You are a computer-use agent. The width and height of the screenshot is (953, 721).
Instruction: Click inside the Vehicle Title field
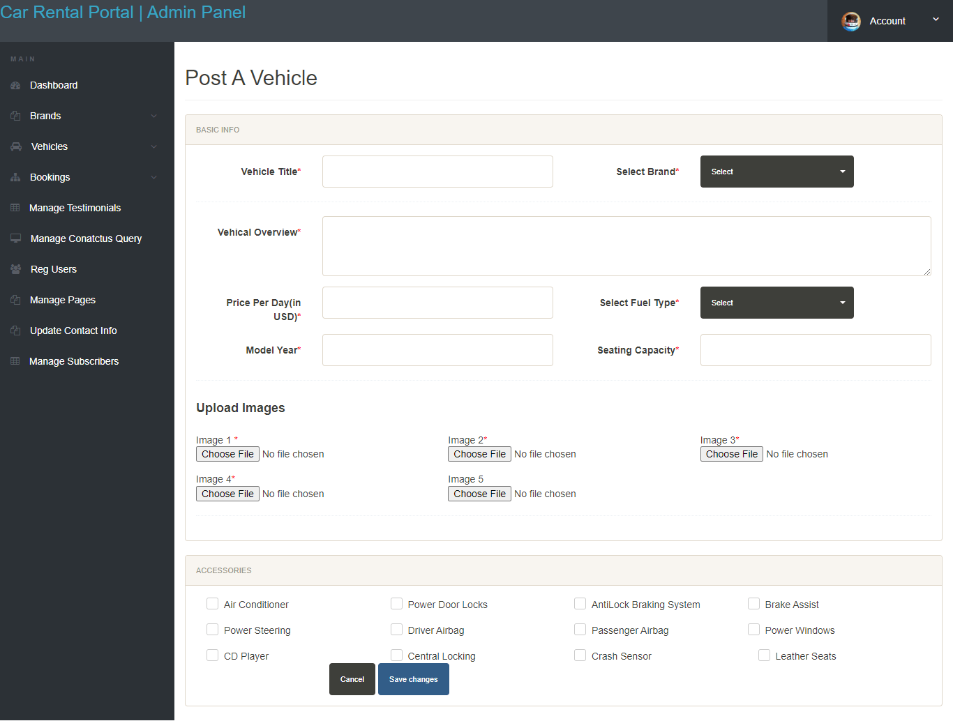coord(437,172)
